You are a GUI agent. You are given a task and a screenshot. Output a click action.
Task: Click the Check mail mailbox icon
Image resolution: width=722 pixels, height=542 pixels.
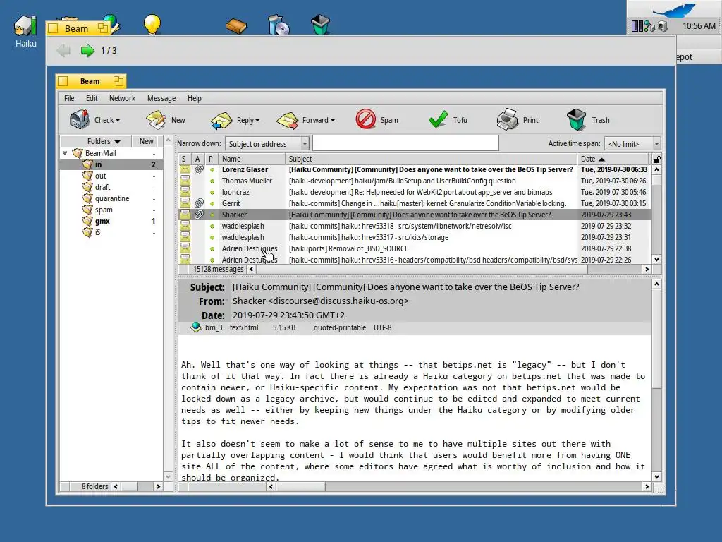tap(80, 119)
